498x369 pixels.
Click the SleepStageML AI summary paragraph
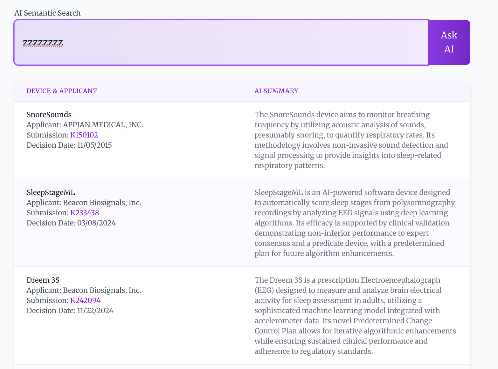(354, 223)
